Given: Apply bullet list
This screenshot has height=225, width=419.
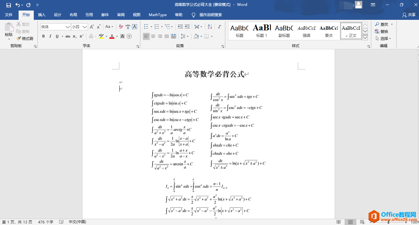Looking at the screenshot, I should click(x=146, y=27).
